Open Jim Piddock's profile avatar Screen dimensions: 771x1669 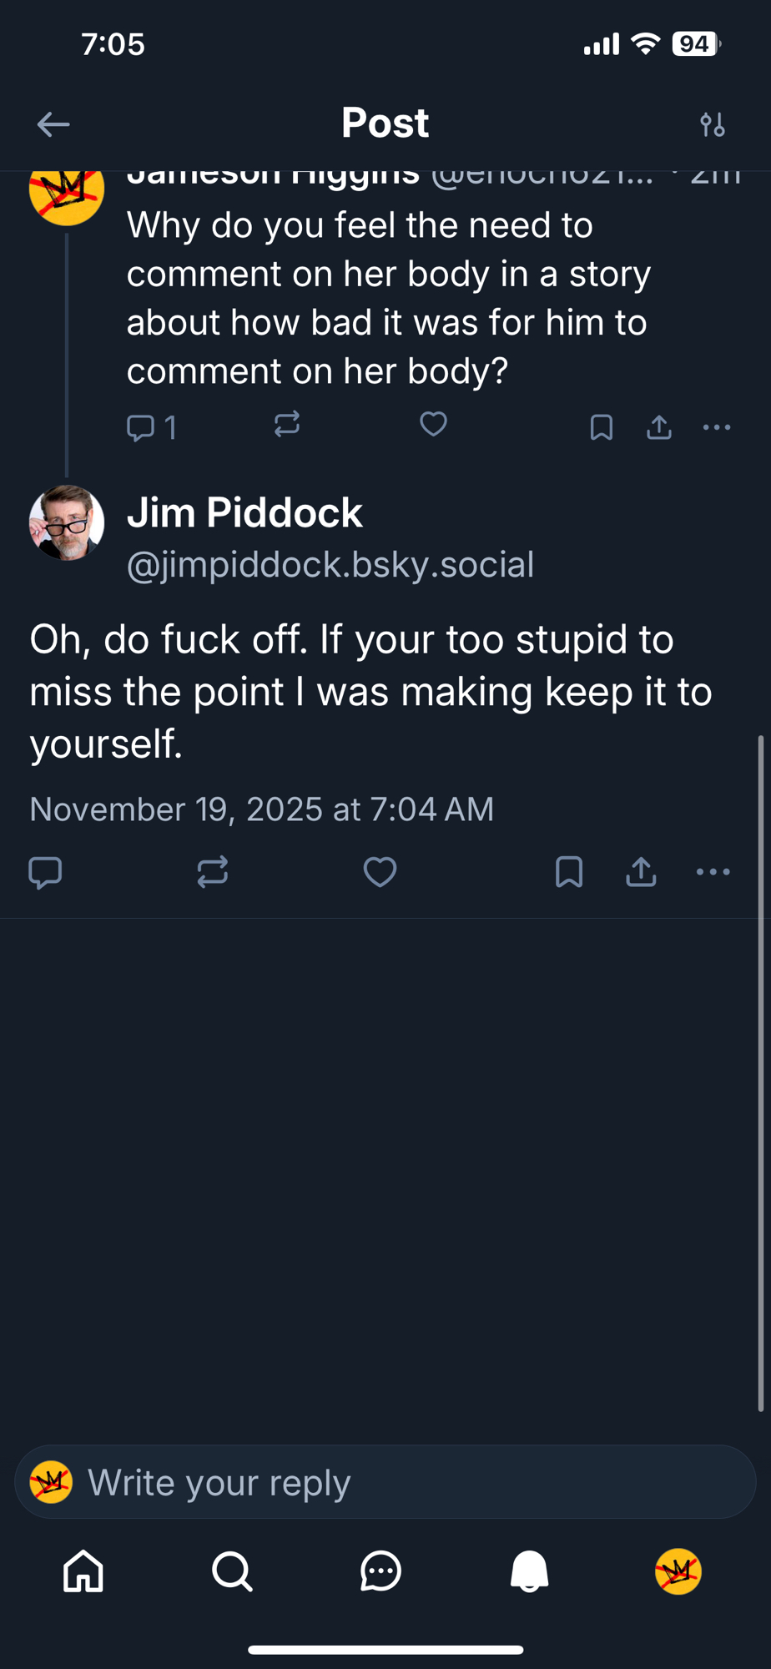click(67, 523)
